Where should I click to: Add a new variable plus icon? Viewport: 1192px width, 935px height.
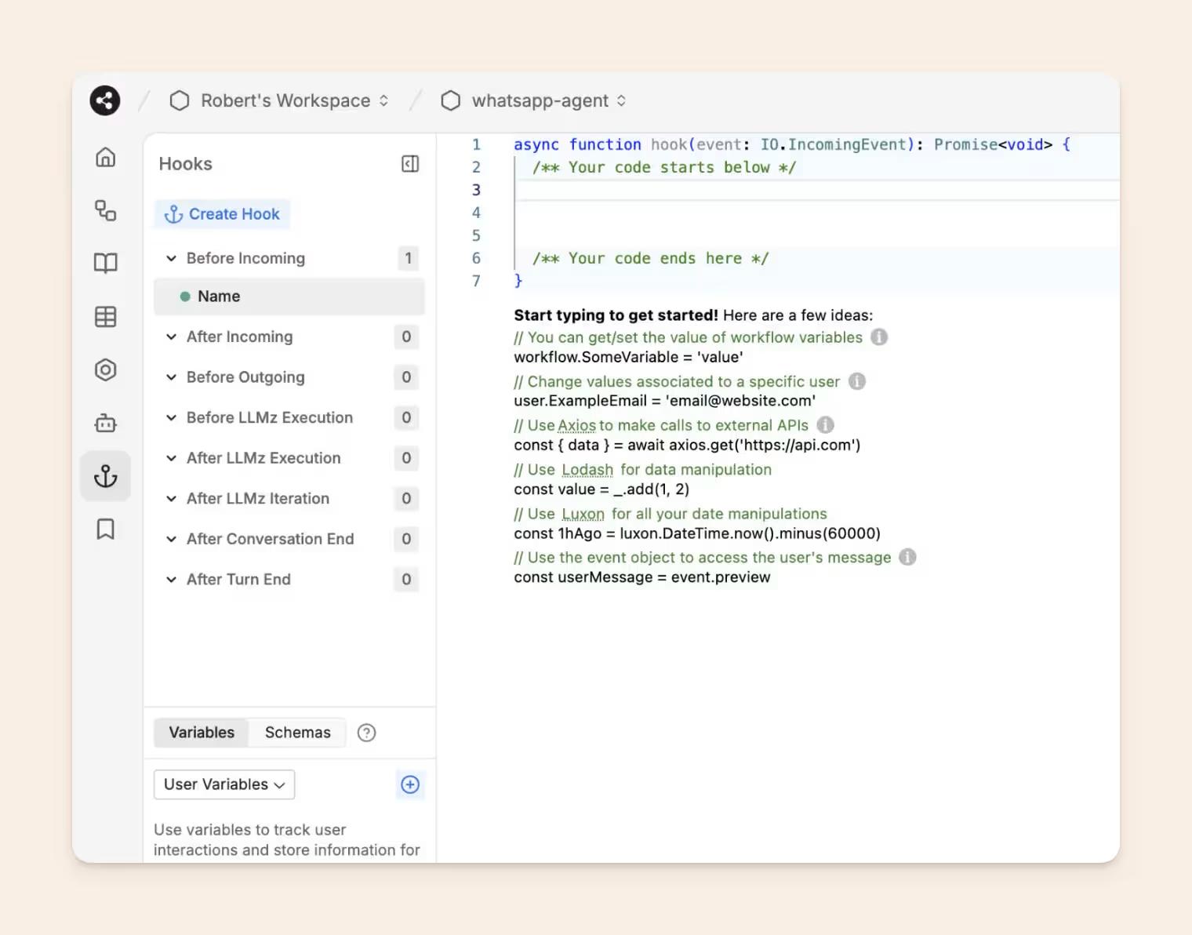410,784
